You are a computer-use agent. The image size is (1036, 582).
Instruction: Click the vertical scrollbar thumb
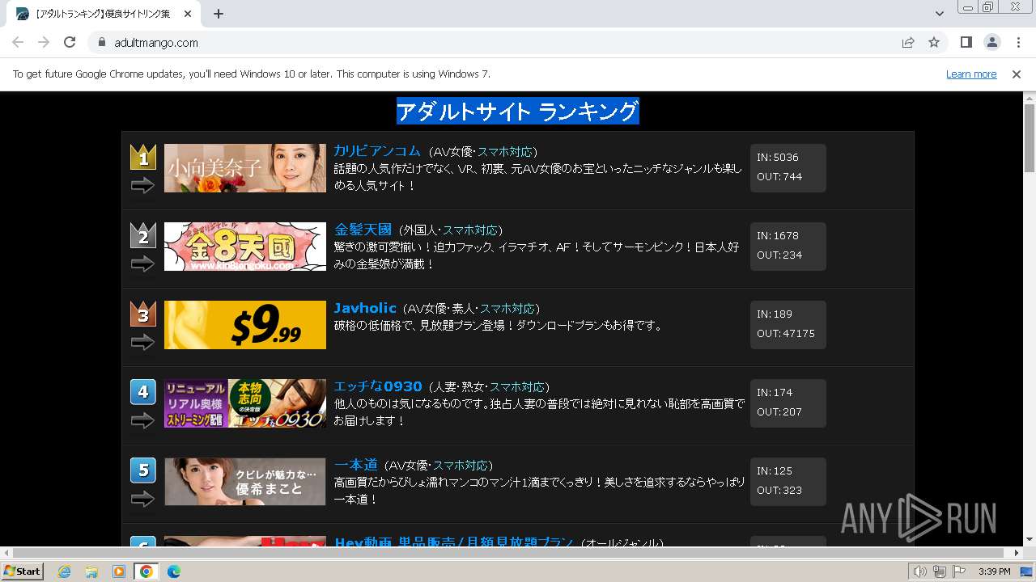(1029, 137)
